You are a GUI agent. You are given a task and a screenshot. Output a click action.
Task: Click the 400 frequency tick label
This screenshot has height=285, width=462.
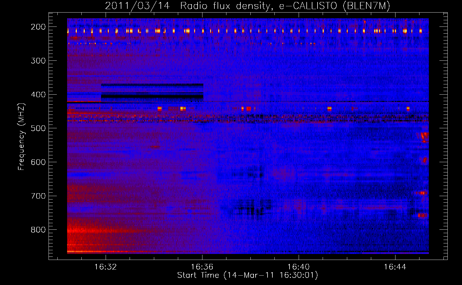pyautogui.click(x=38, y=95)
